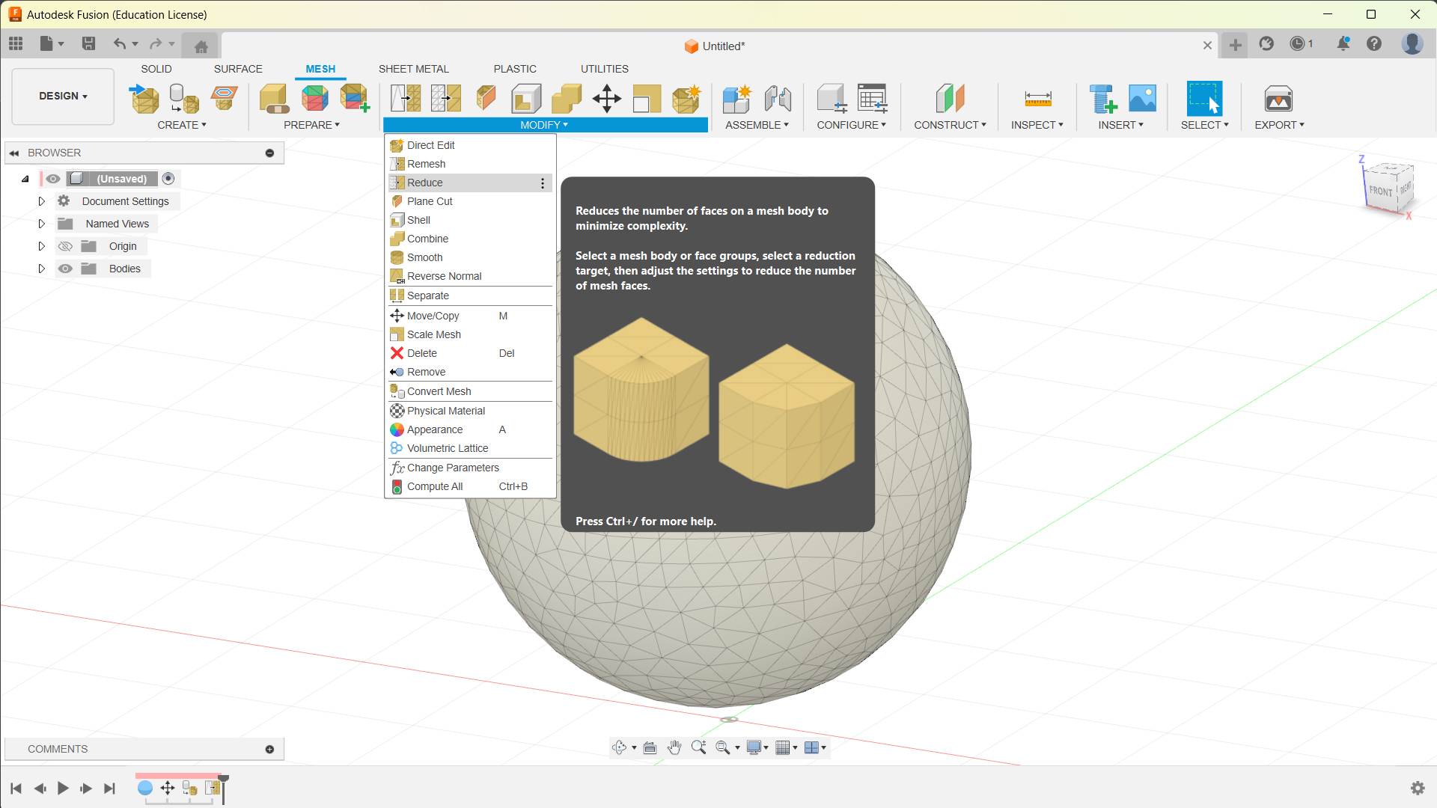Click the Export 3D print icon

[1278, 98]
